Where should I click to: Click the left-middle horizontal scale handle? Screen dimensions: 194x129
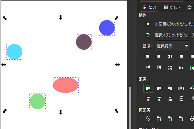click(x=4, y=64)
